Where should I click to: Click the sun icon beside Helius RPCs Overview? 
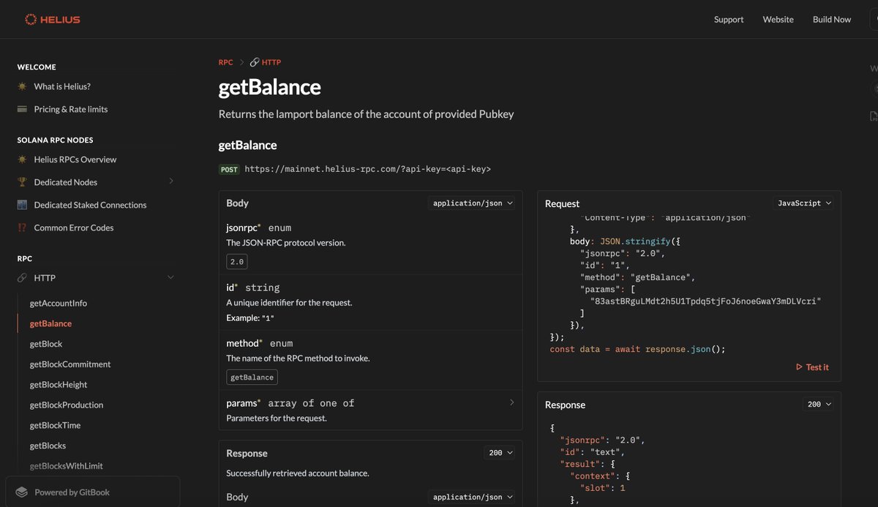coord(22,159)
